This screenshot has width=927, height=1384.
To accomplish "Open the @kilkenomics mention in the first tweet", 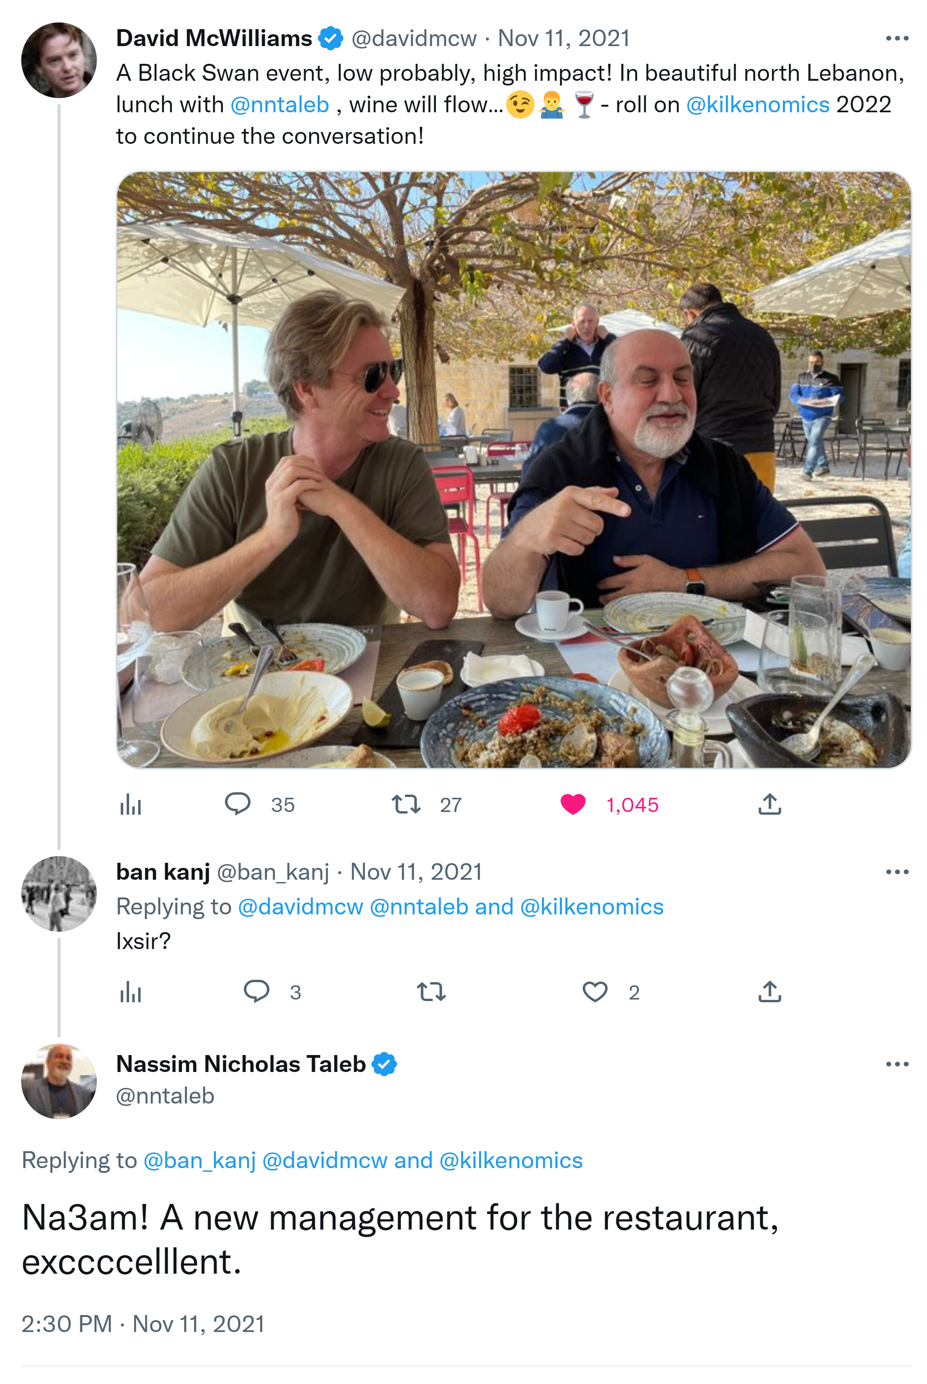I will coord(758,105).
